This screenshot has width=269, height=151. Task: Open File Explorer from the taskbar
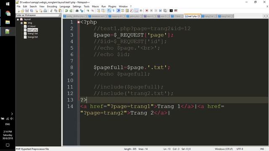coord(8,22)
